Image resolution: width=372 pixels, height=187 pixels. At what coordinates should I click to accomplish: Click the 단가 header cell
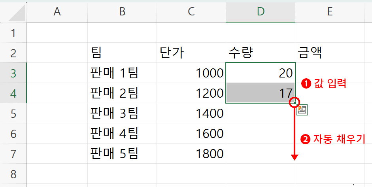point(191,53)
